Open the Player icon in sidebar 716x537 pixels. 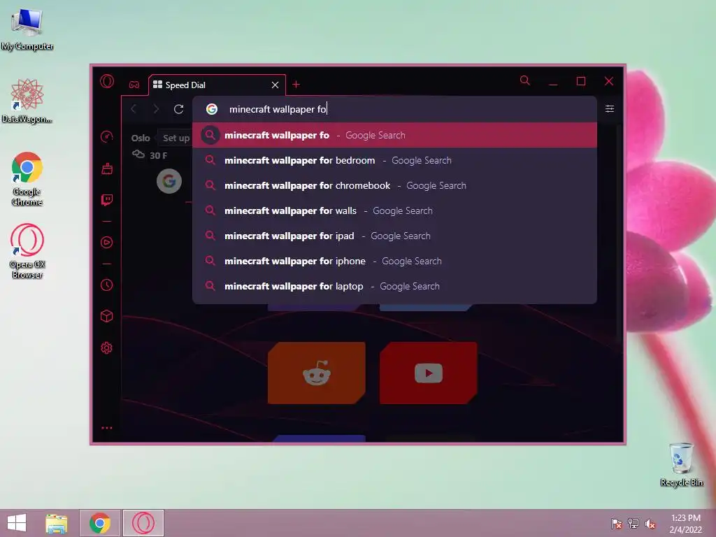click(107, 242)
